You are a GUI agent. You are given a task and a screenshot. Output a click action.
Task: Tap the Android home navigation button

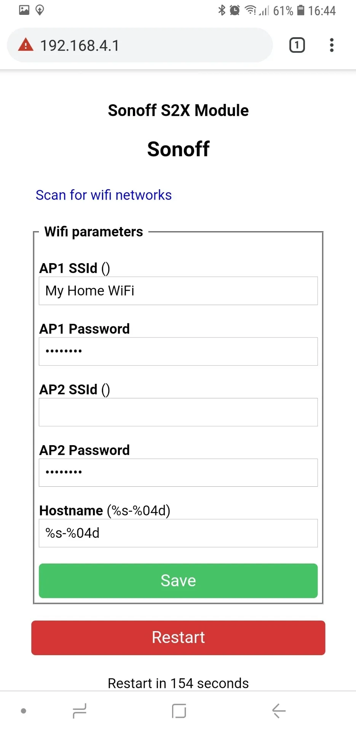click(x=178, y=710)
